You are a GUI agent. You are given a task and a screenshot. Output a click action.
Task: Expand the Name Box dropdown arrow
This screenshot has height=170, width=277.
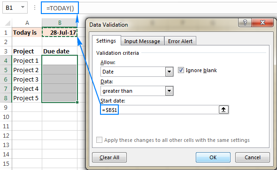23,7
